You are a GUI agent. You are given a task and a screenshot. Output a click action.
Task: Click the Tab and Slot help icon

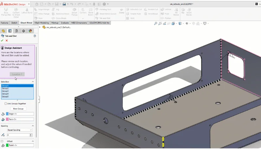pyautogui.click(x=35, y=36)
